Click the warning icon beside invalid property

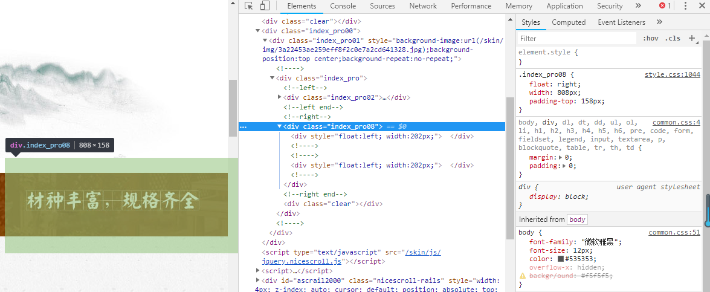(x=523, y=276)
